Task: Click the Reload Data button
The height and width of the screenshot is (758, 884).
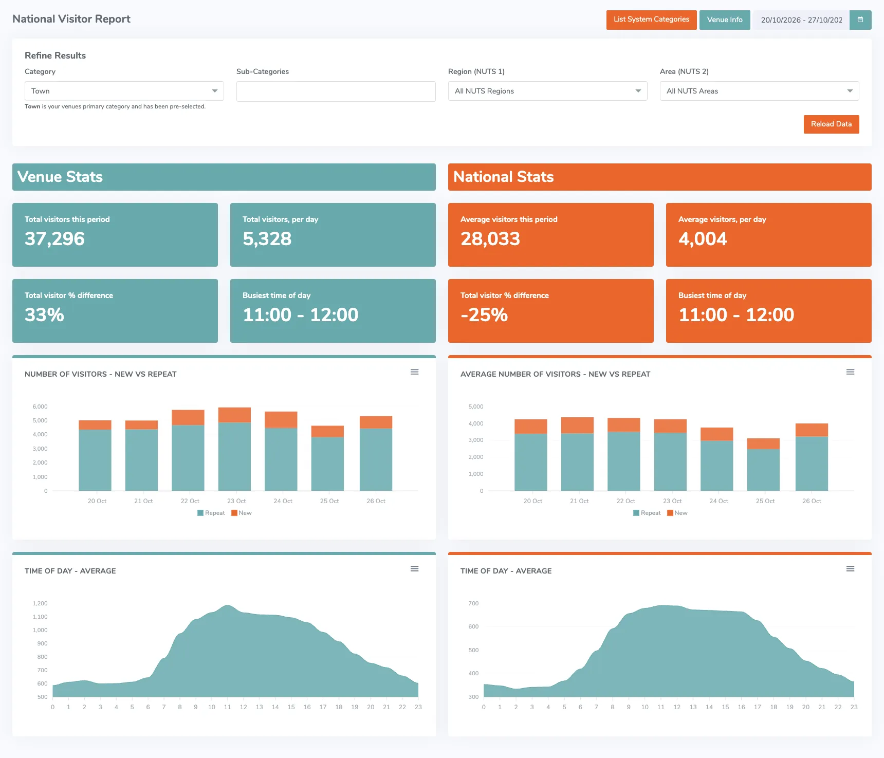Action: 831,124
